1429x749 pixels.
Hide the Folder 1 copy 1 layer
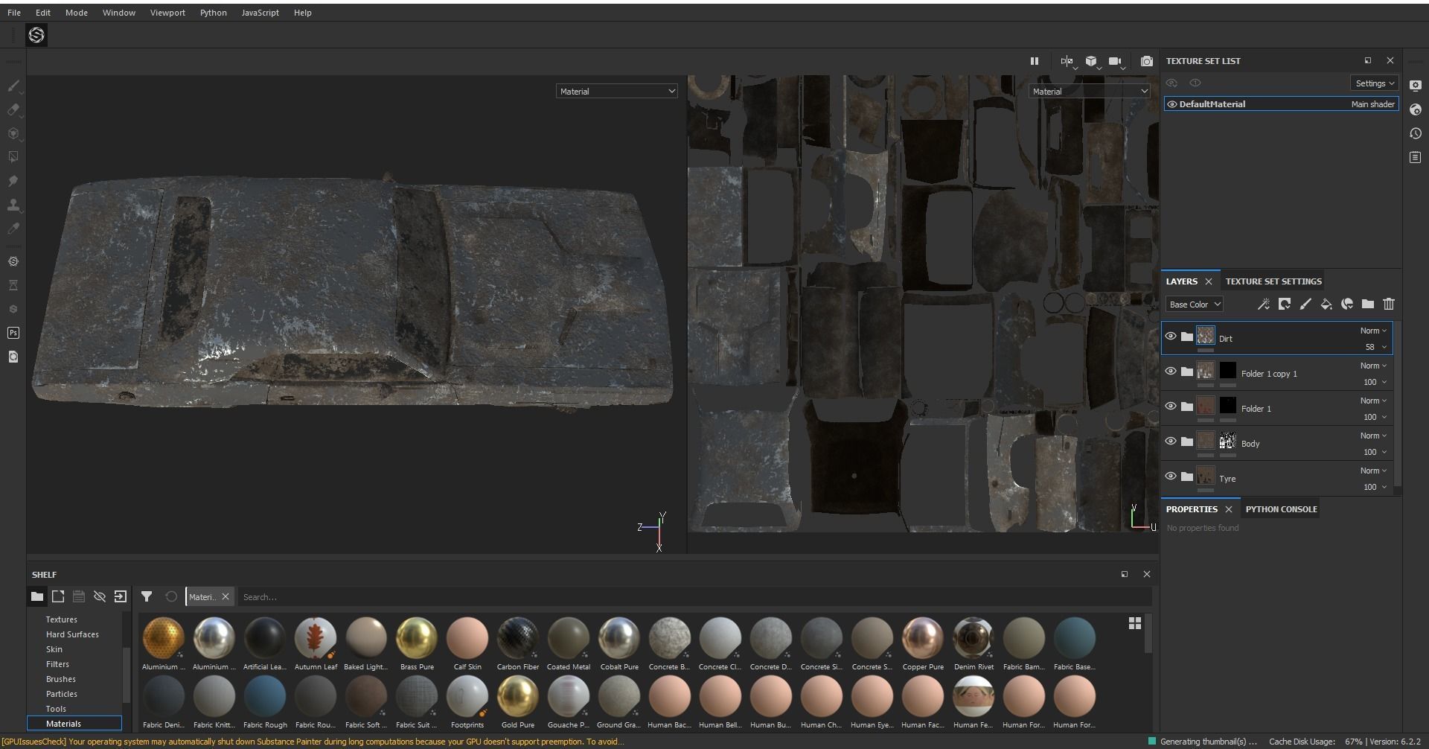pyautogui.click(x=1171, y=372)
